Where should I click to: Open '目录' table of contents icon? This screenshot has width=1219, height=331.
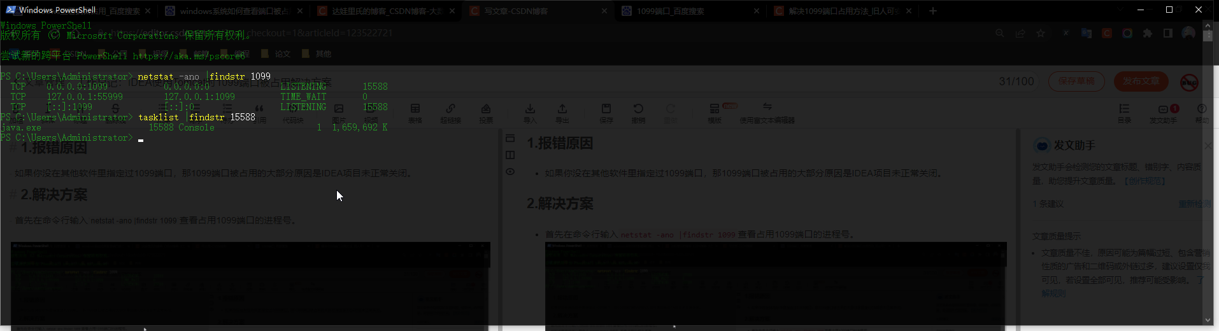(1125, 113)
